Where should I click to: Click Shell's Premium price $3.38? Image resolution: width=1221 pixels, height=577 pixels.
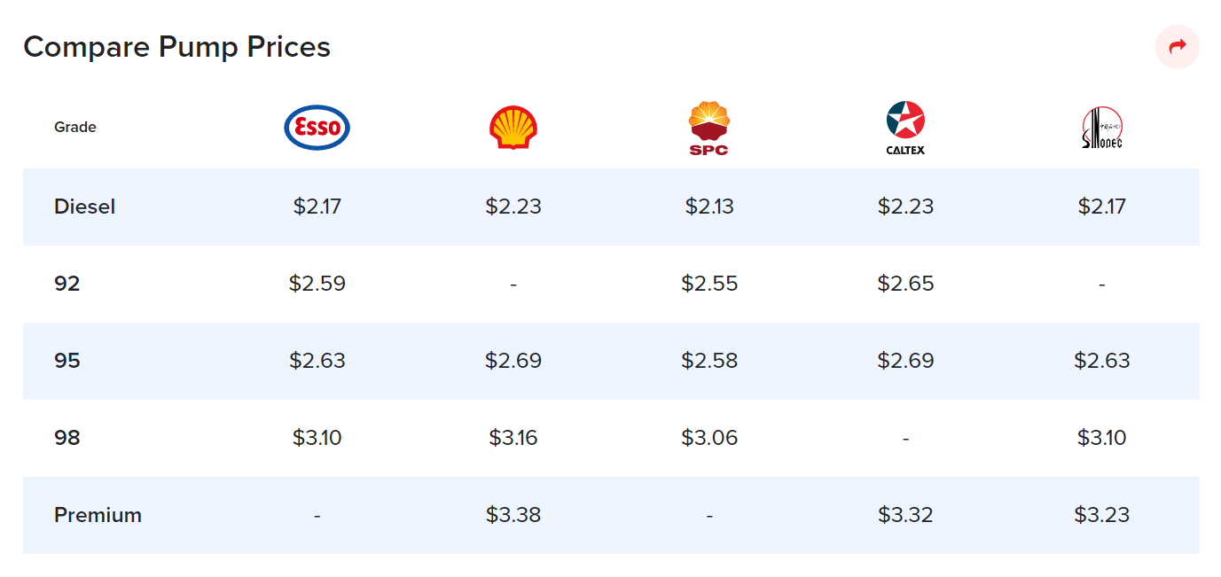click(x=513, y=515)
